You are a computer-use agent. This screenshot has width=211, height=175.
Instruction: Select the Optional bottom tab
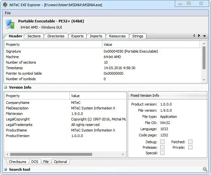pos(60,162)
